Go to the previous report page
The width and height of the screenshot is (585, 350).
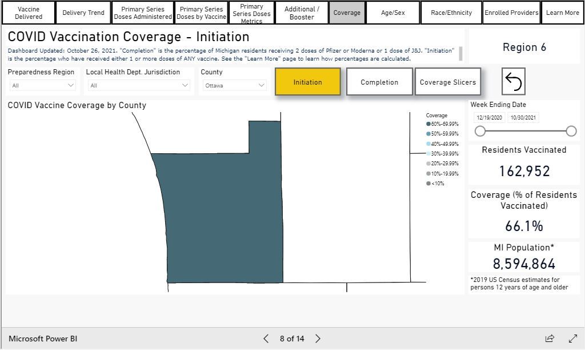coord(266,339)
